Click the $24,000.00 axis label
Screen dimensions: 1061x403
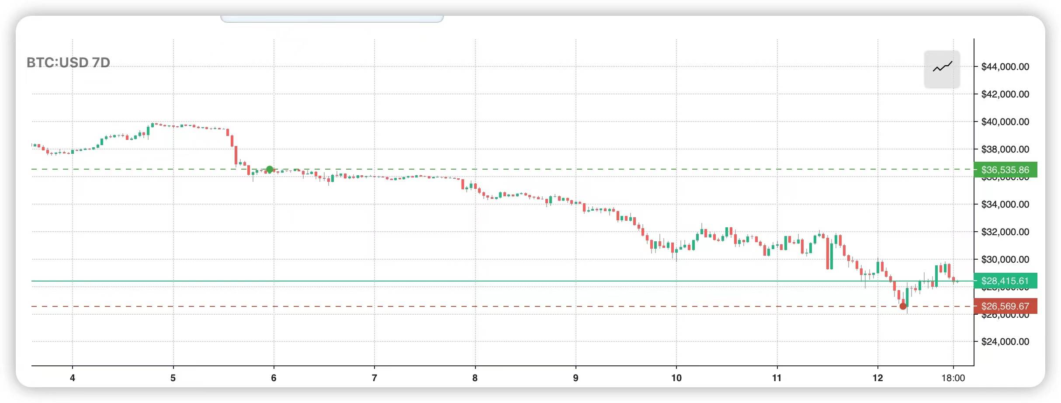[x=1005, y=341]
